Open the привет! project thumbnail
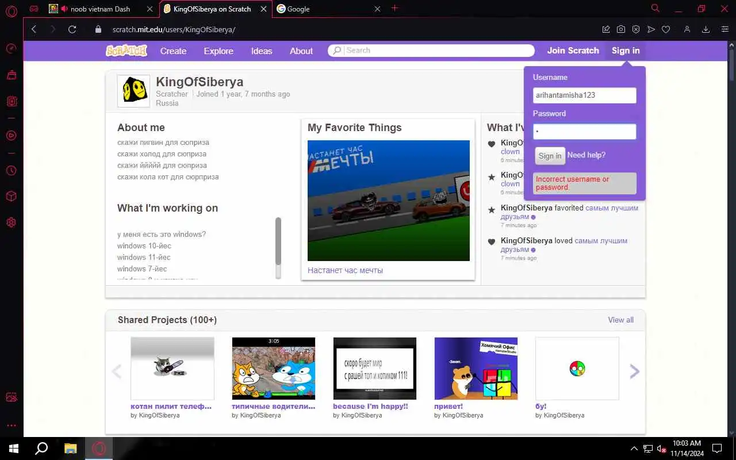Image resolution: width=736 pixels, height=460 pixels. click(x=476, y=369)
